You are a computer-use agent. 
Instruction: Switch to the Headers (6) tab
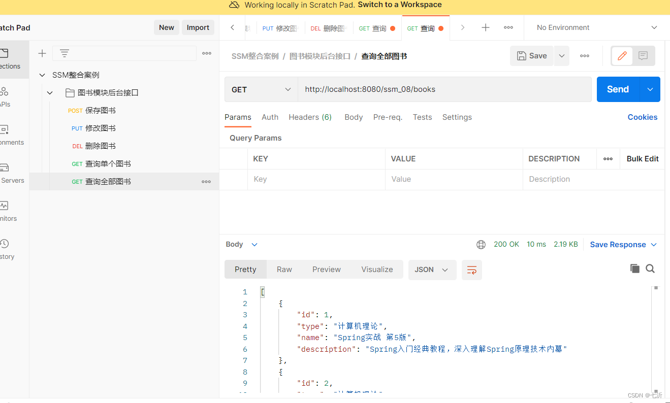(310, 117)
